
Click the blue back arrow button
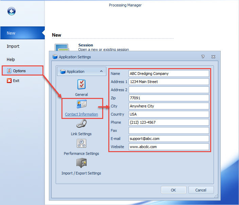pyautogui.click(x=12, y=11)
